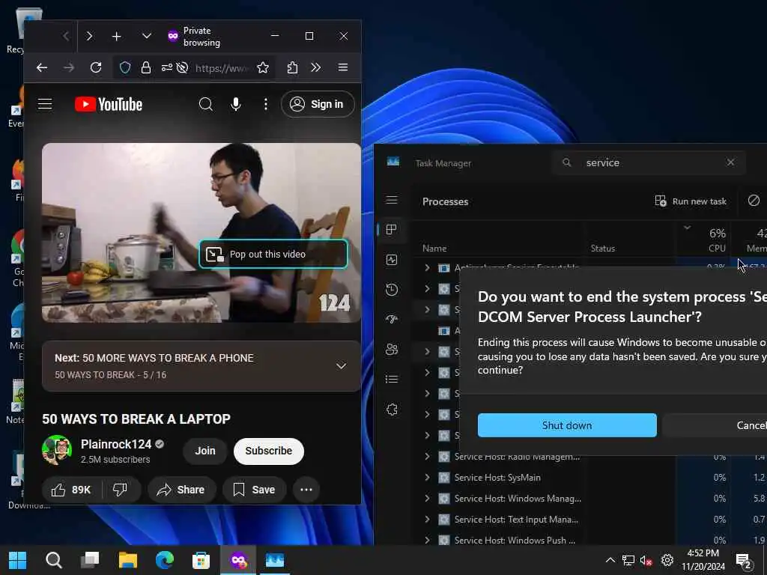Click the YouTube logo

coord(109,104)
